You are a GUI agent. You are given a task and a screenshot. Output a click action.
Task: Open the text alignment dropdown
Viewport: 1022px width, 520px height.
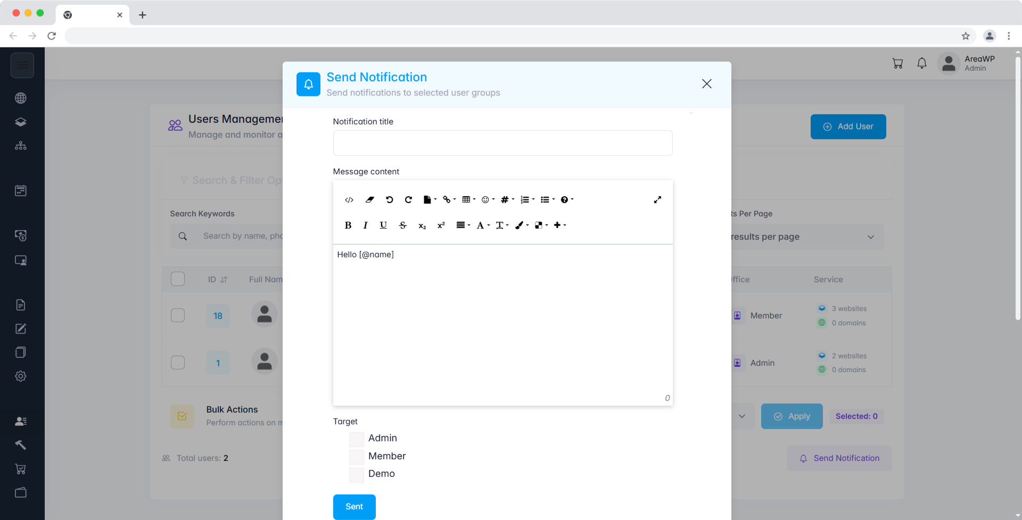coord(463,225)
